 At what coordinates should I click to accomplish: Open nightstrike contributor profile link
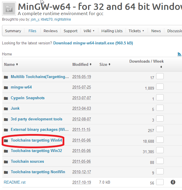point(63,19)
